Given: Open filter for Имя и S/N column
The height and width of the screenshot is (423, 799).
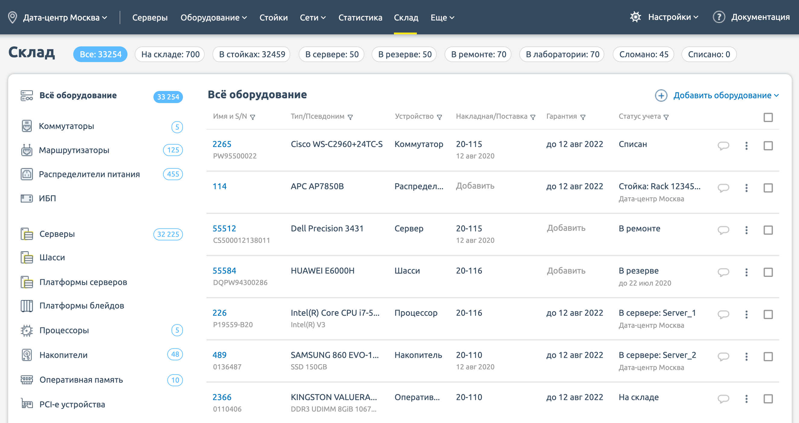Looking at the screenshot, I should click(x=253, y=117).
